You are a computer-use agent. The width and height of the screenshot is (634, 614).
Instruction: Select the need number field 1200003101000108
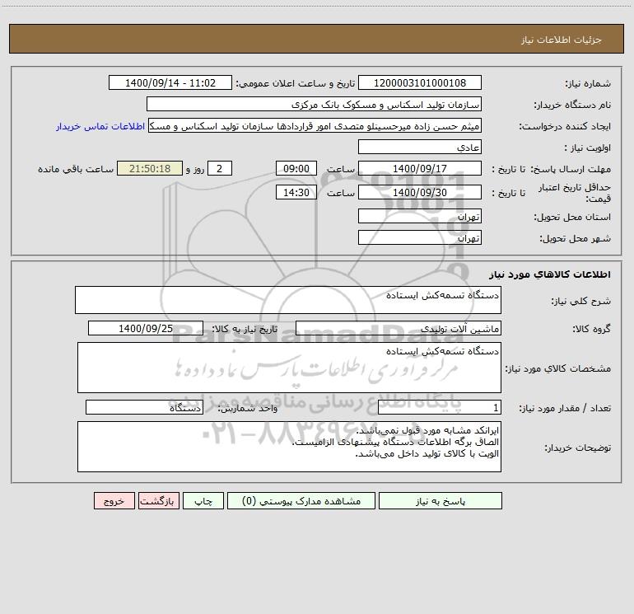tap(420, 82)
